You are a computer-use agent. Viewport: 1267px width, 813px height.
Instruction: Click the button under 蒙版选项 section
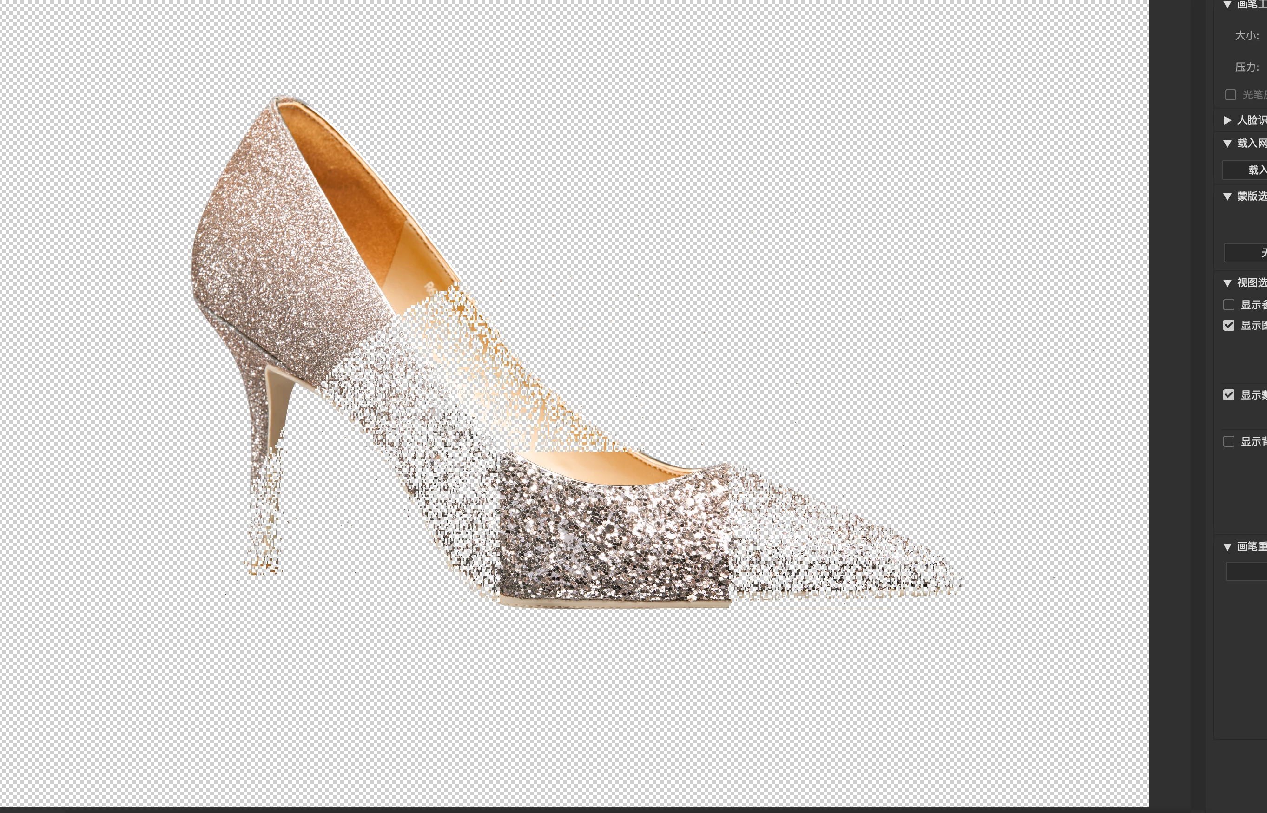tap(1247, 252)
